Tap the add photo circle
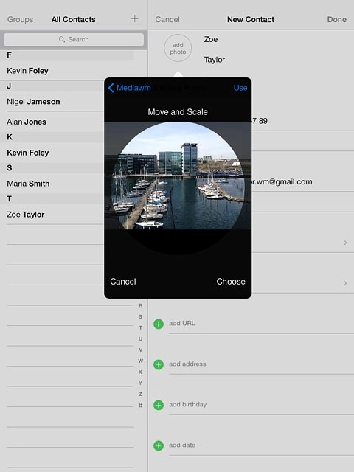 tap(178, 48)
